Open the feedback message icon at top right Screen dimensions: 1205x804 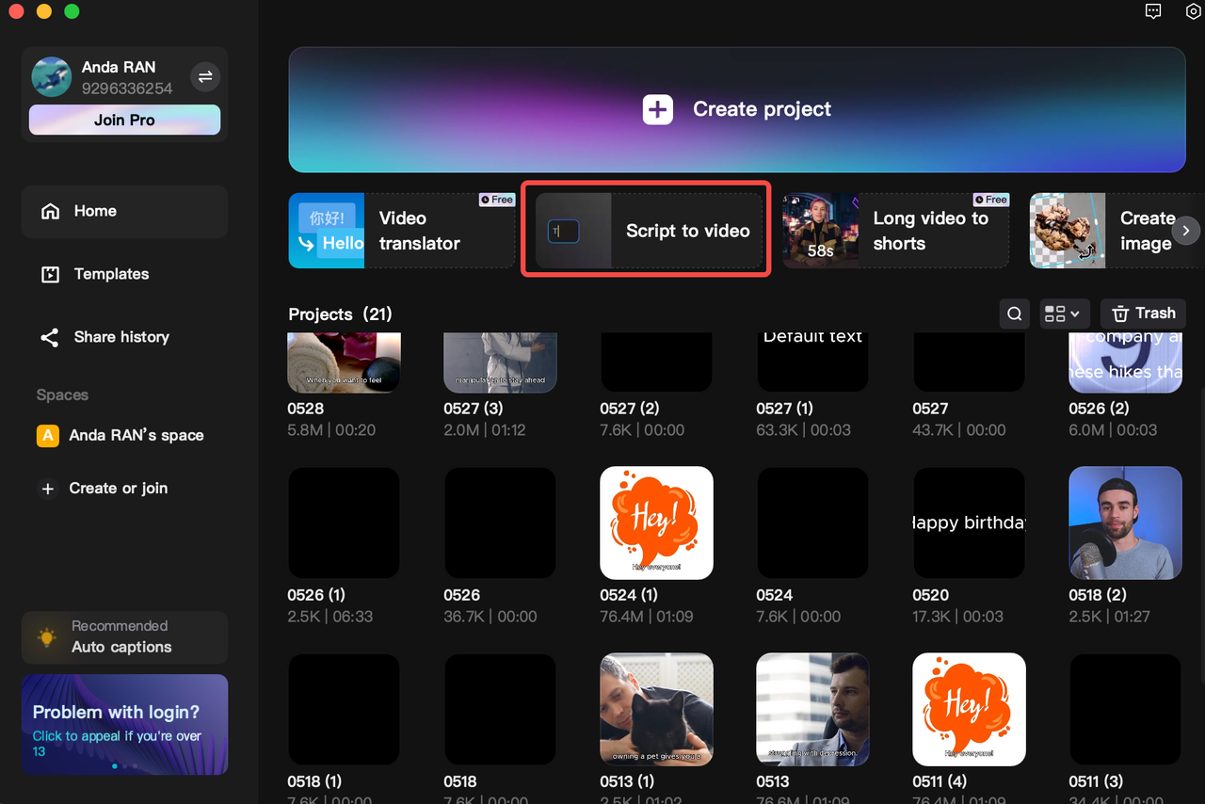(1153, 11)
